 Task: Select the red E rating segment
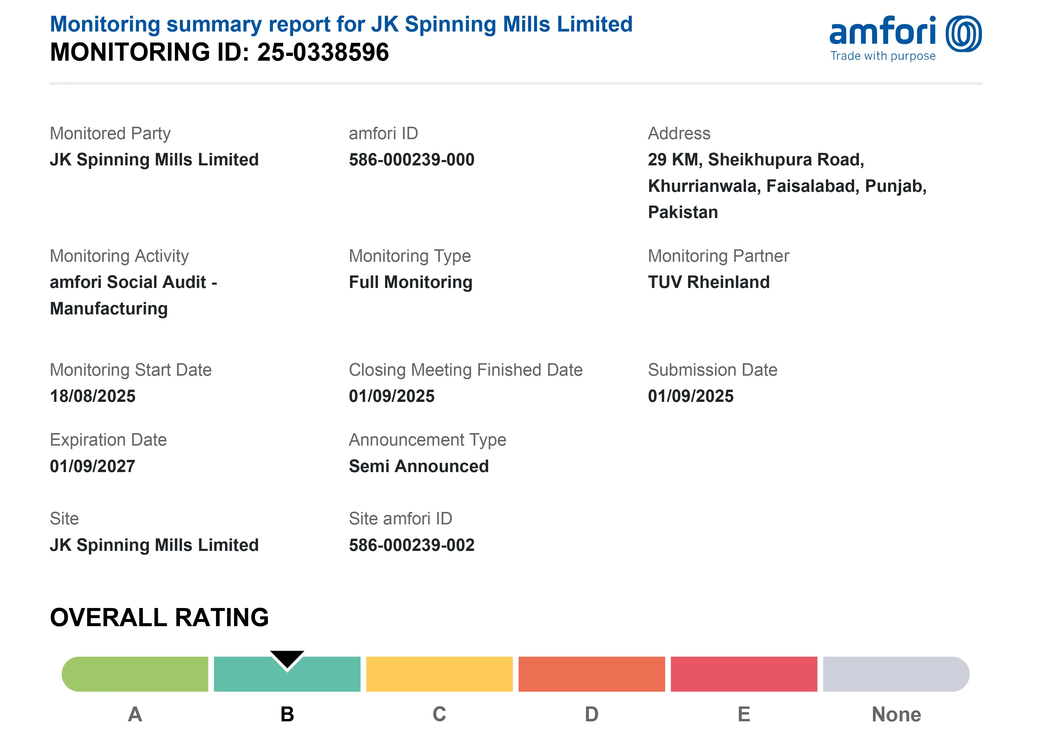pos(744,674)
